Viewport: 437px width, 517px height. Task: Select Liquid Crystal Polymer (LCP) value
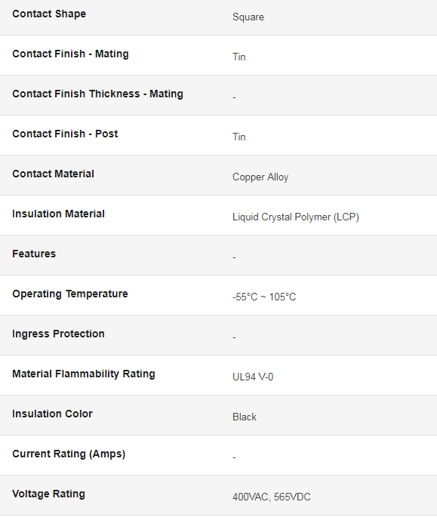(296, 217)
